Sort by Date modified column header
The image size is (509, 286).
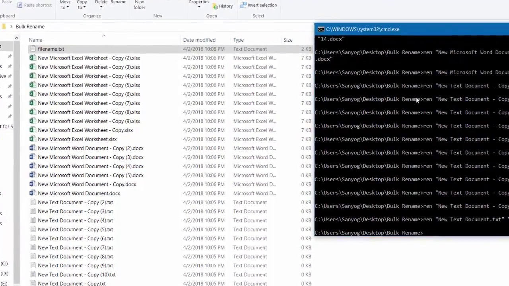199,40
